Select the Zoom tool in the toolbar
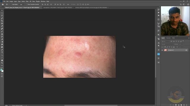This screenshot has height=106, width=190. [x=2, y=63]
